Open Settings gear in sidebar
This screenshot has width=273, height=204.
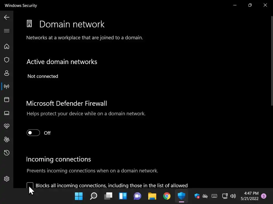(7, 179)
